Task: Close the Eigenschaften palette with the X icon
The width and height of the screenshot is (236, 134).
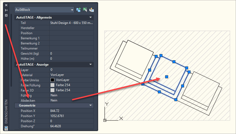Action: click(x=6, y=5)
